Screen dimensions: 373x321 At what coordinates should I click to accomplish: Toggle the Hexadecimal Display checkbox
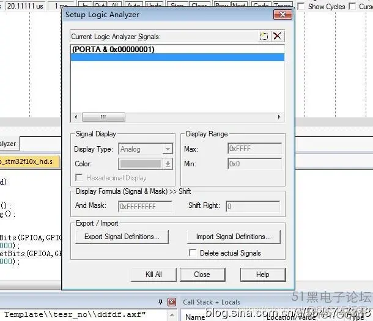(79, 177)
